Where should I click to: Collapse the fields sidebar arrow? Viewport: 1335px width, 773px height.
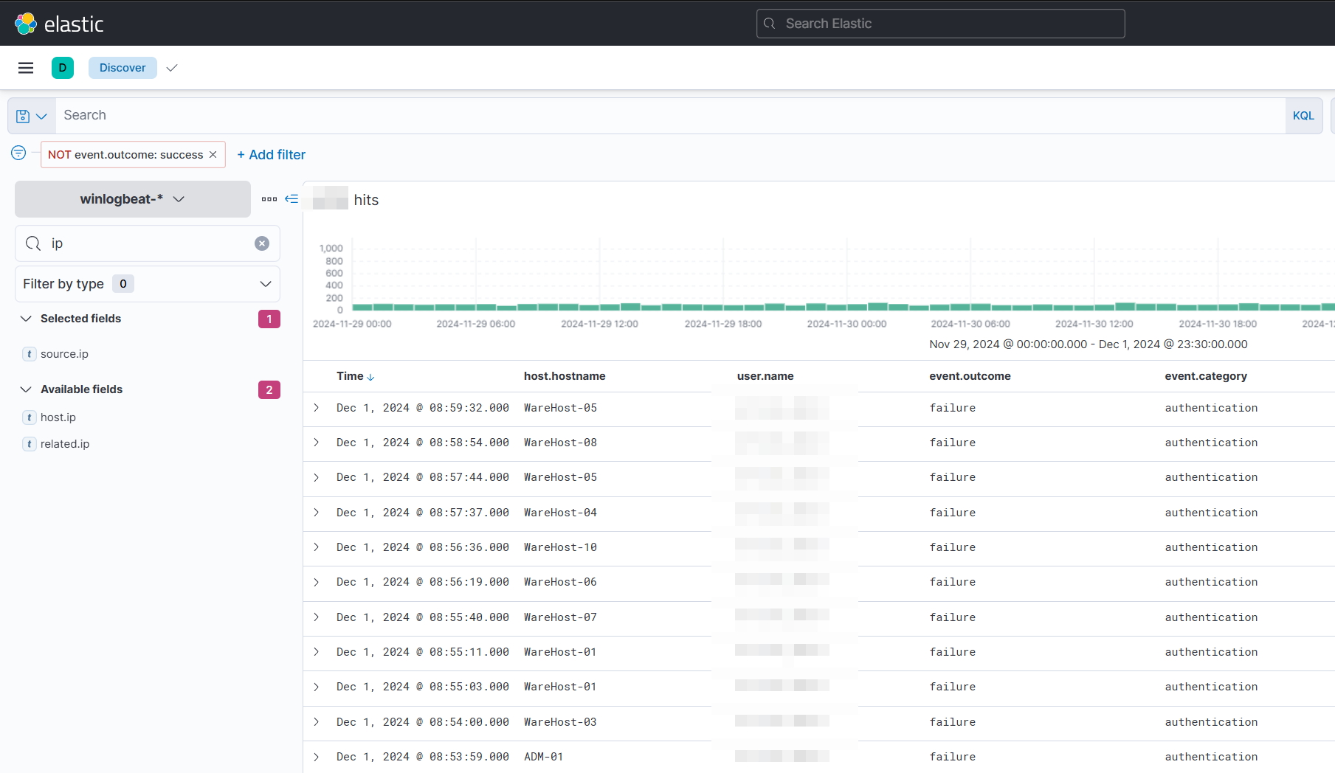292,199
